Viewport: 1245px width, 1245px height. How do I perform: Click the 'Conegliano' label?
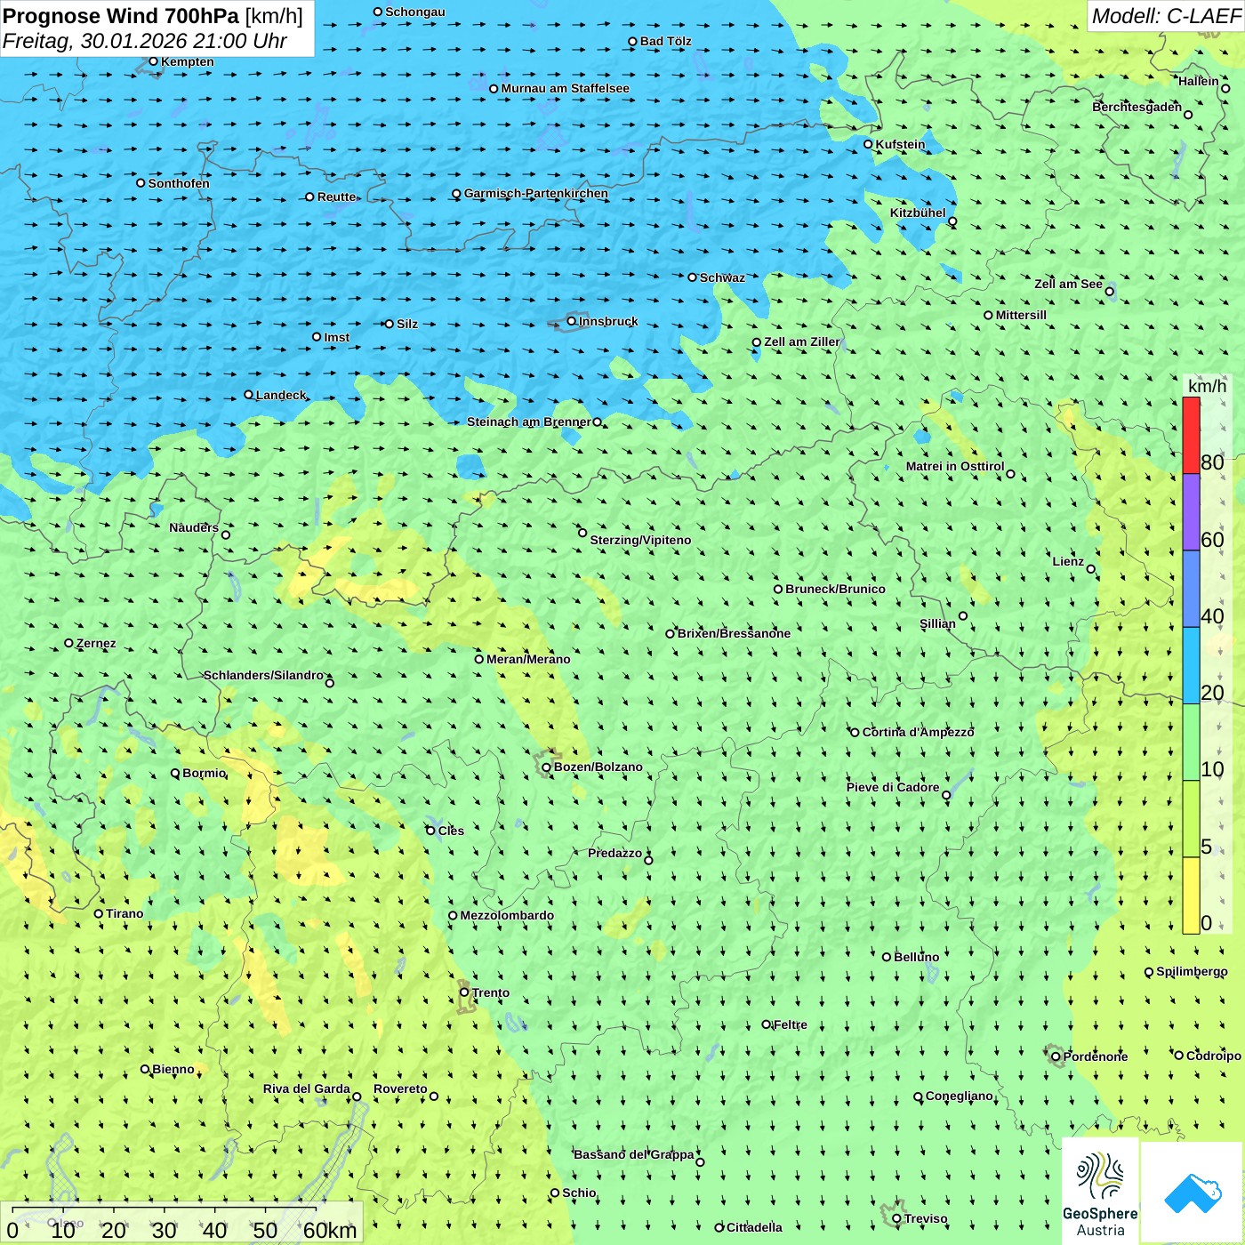click(x=960, y=1096)
